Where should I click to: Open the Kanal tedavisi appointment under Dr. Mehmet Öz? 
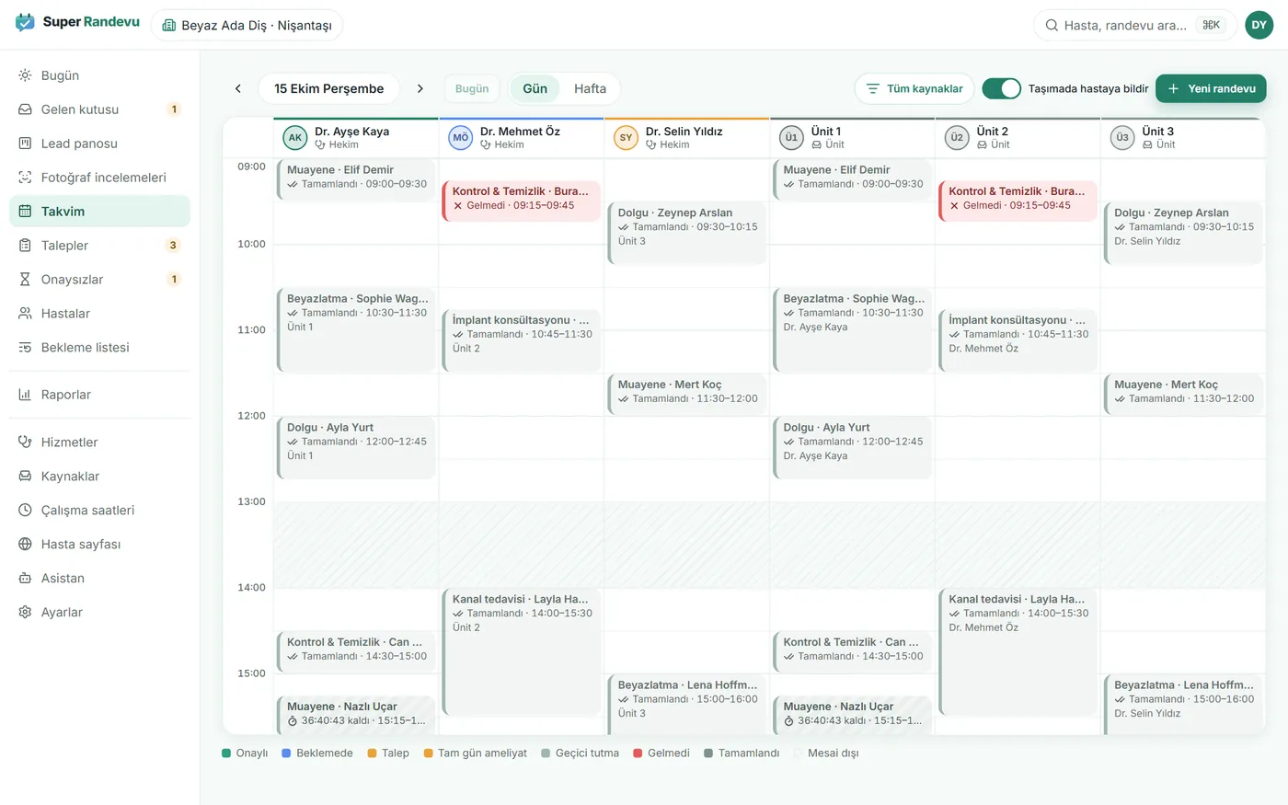pyautogui.click(x=522, y=652)
